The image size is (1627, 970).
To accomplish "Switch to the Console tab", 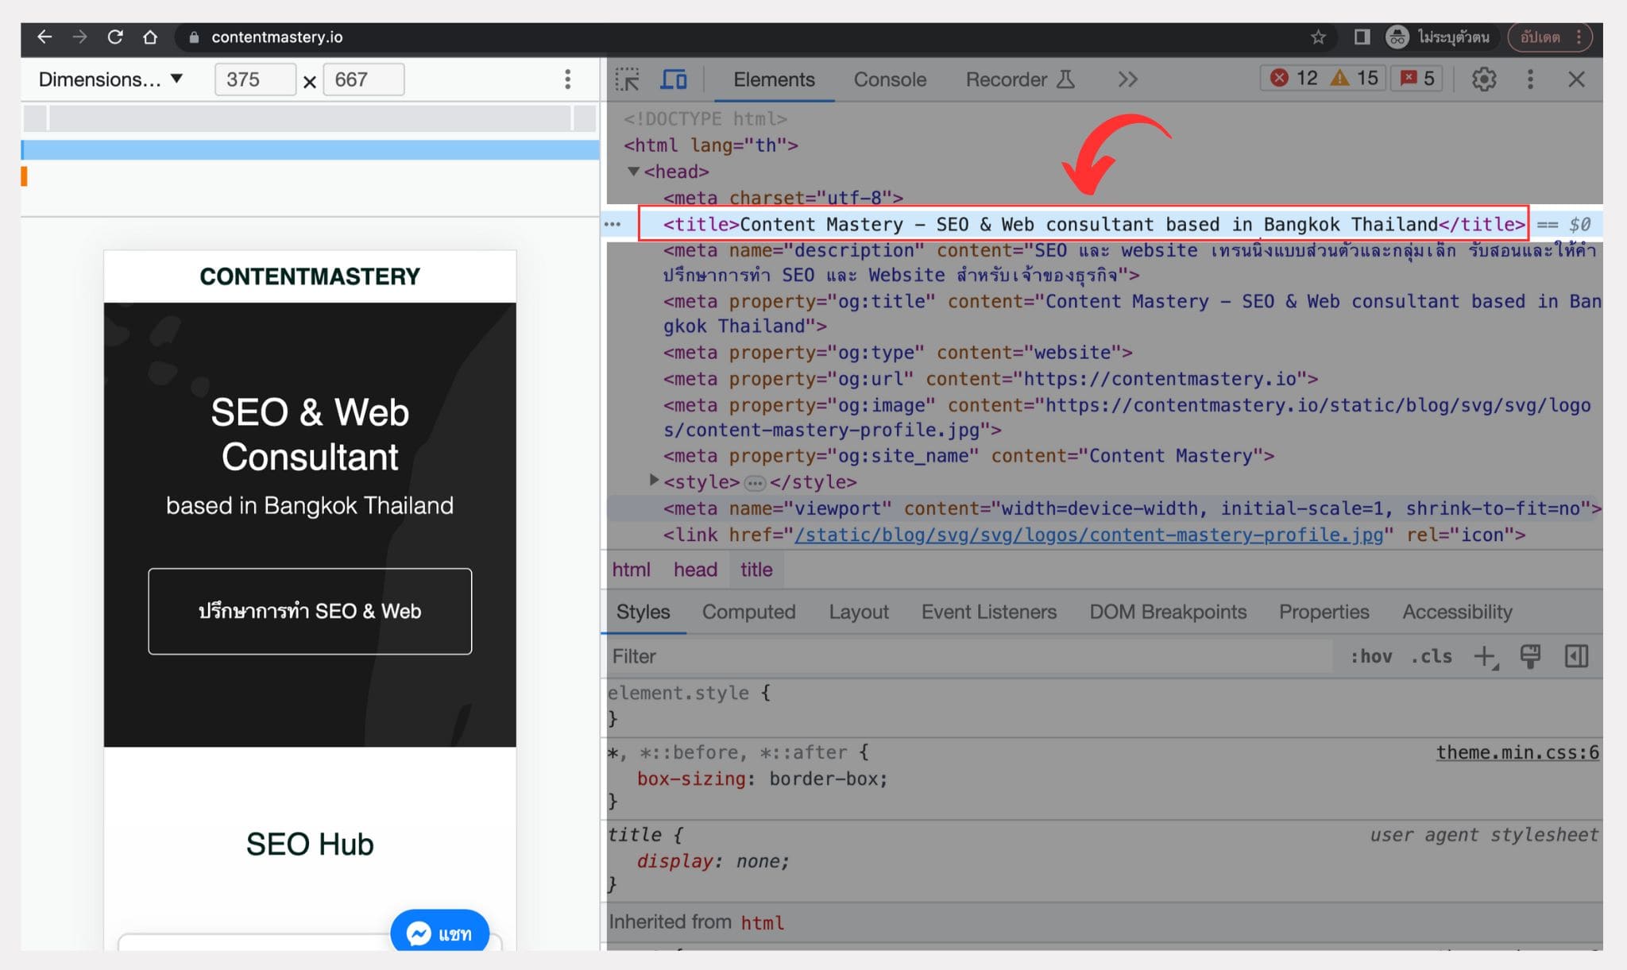I will coord(890,79).
